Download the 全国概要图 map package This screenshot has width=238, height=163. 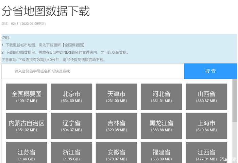tap(27, 97)
